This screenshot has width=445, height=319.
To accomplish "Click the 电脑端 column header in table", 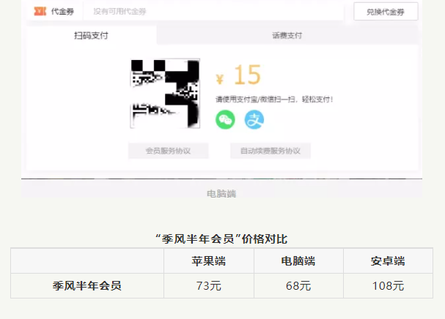I will 298,261.
